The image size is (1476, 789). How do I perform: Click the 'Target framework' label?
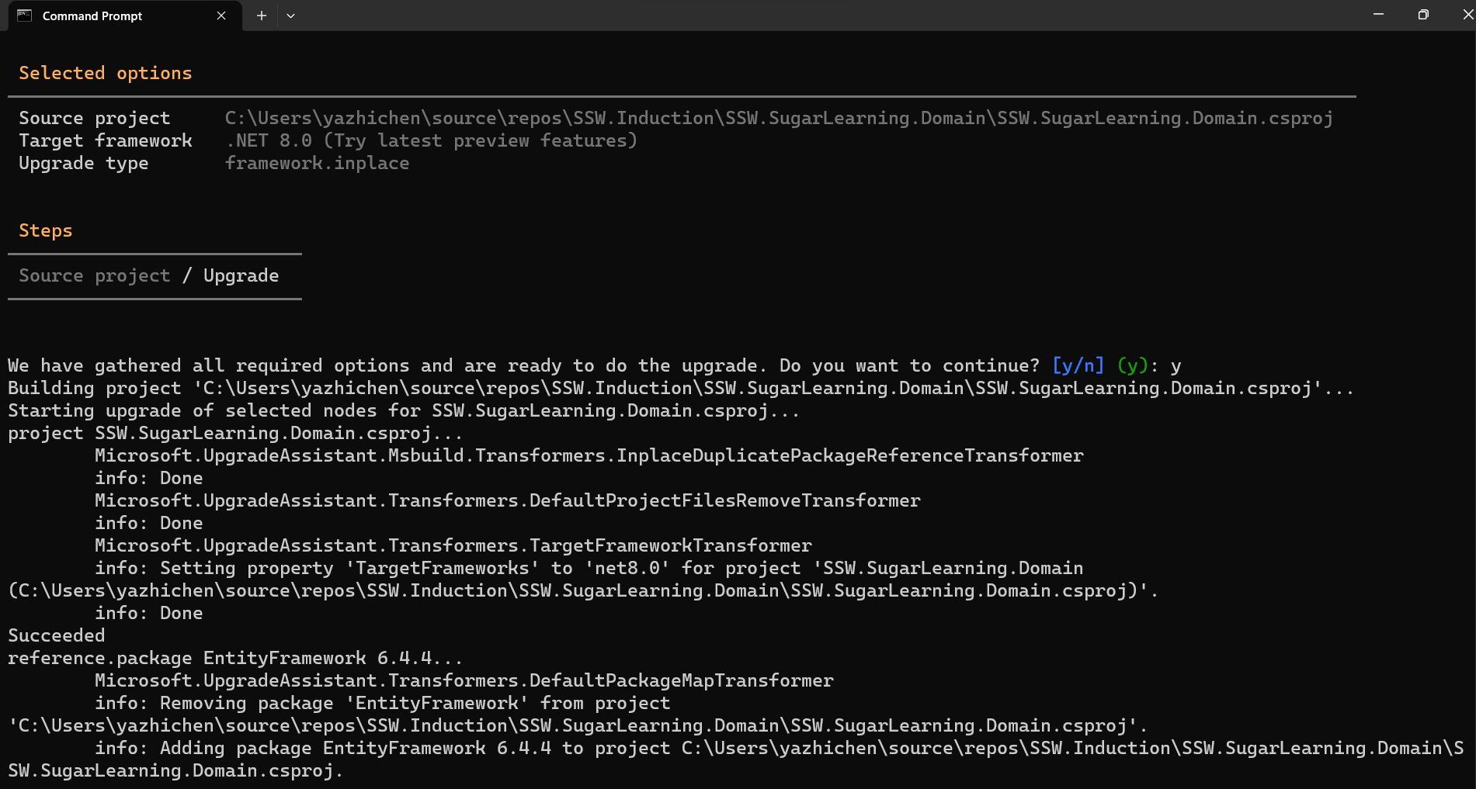click(105, 140)
